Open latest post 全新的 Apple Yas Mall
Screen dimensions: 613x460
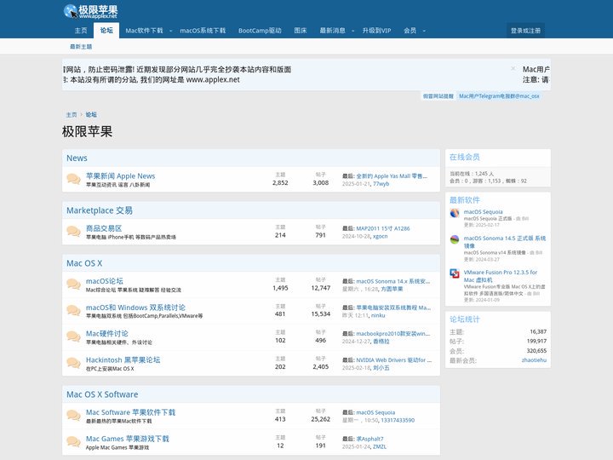(x=392, y=176)
